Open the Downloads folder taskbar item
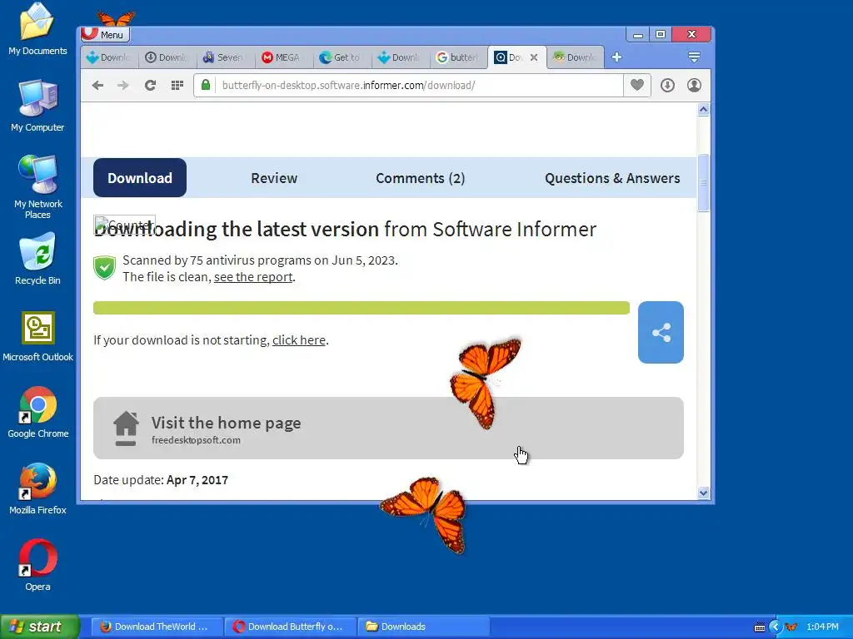853x639 pixels. [x=424, y=627]
